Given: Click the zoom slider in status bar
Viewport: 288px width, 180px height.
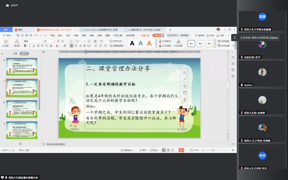Looking at the screenshot, I should (x=213, y=150).
